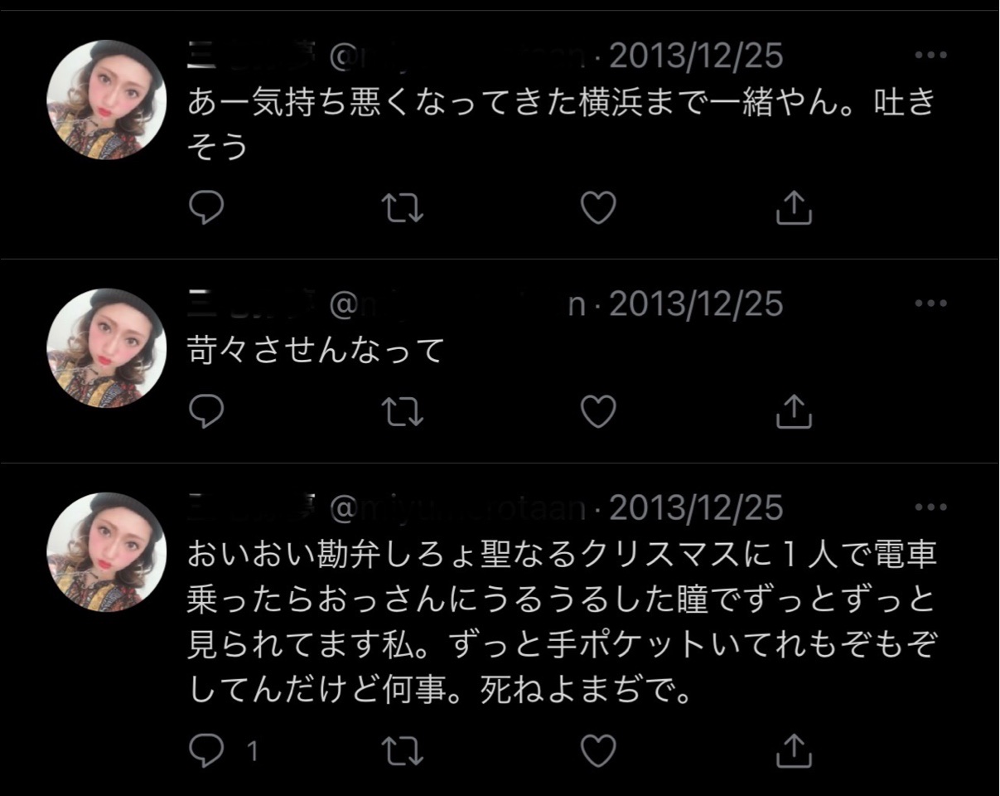The width and height of the screenshot is (1000, 796).
Task: Retweet the middle tweet
Action: pos(403,412)
